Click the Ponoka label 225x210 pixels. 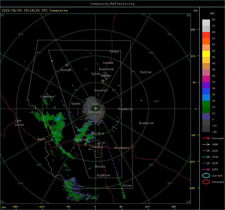[x=114, y=51]
